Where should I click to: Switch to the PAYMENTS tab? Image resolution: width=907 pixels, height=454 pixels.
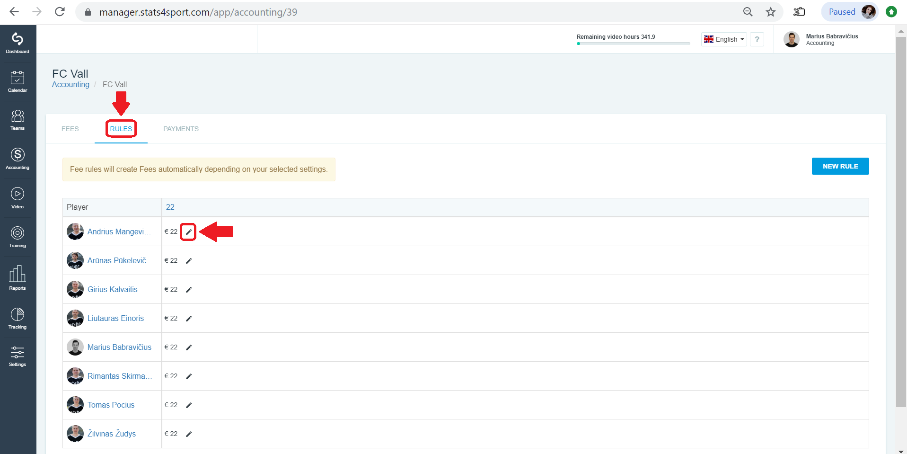pyautogui.click(x=181, y=129)
